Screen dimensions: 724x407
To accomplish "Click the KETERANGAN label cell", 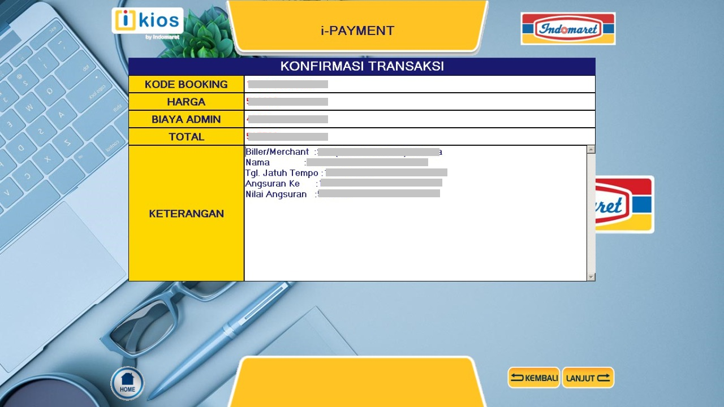I will [186, 213].
